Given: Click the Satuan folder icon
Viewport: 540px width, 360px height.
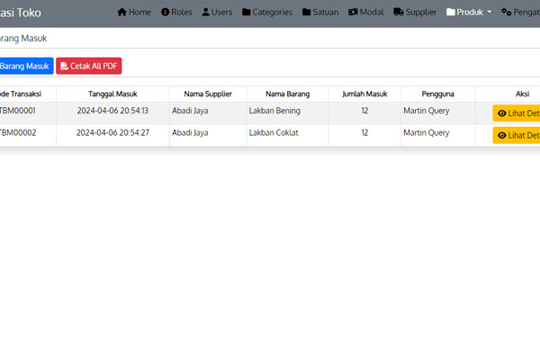Looking at the screenshot, I should pos(307,12).
